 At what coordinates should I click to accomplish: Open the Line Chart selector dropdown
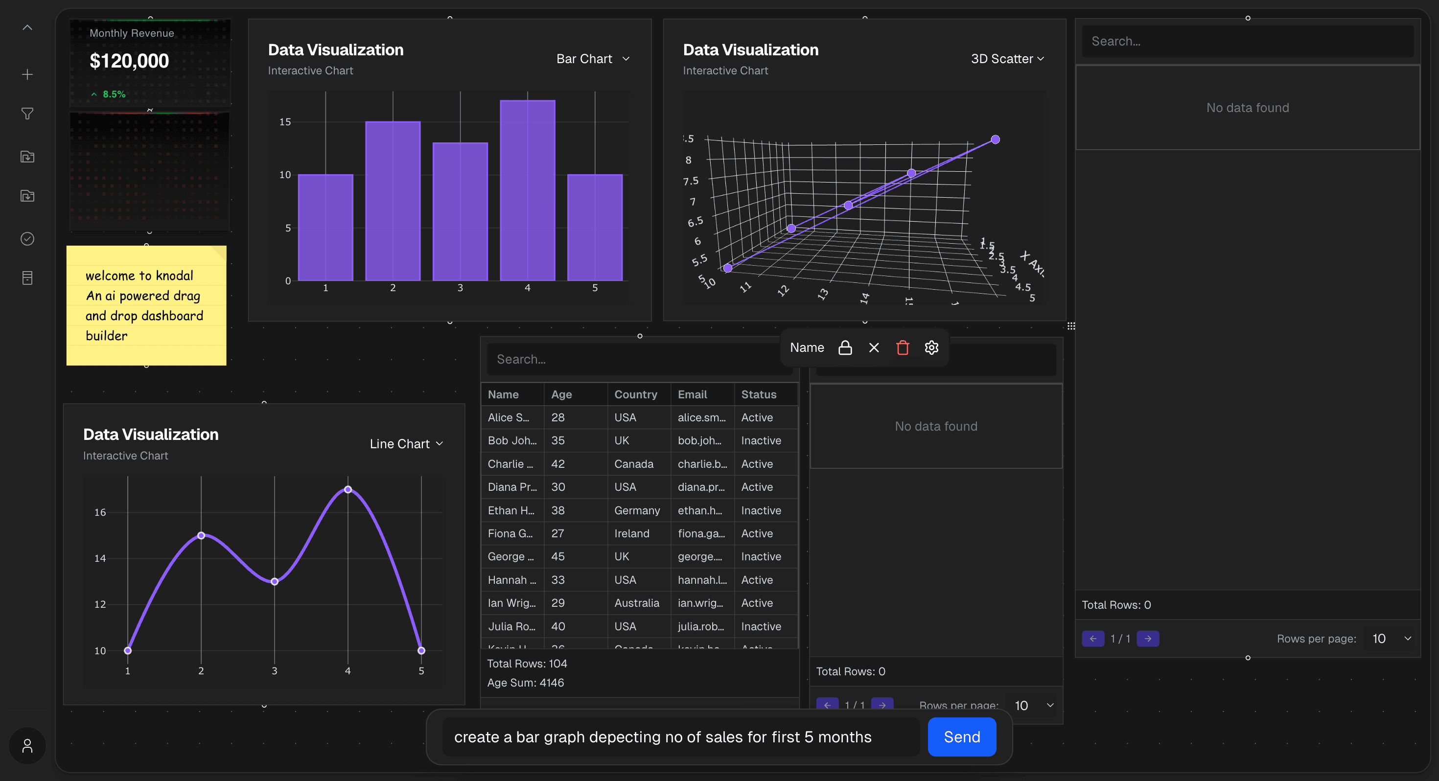pyautogui.click(x=407, y=443)
